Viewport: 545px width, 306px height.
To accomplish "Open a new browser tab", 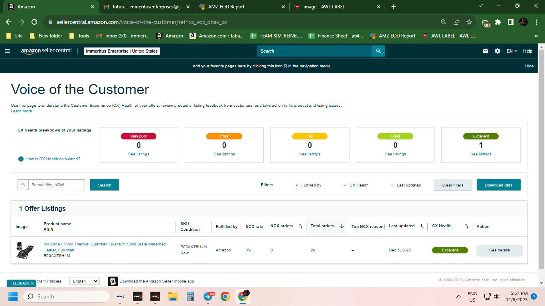I will 394,7.
